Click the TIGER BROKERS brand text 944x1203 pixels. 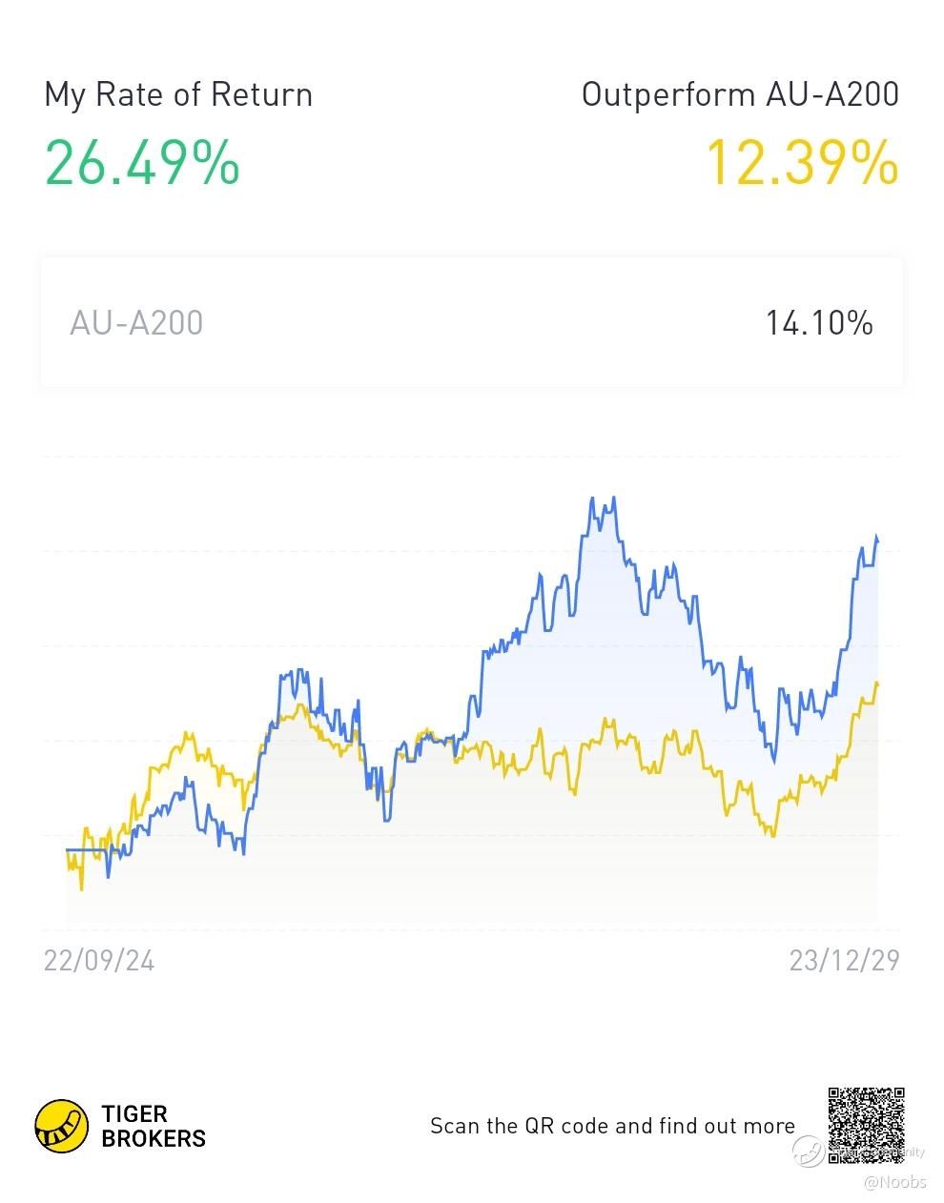[x=153, y=1126]
